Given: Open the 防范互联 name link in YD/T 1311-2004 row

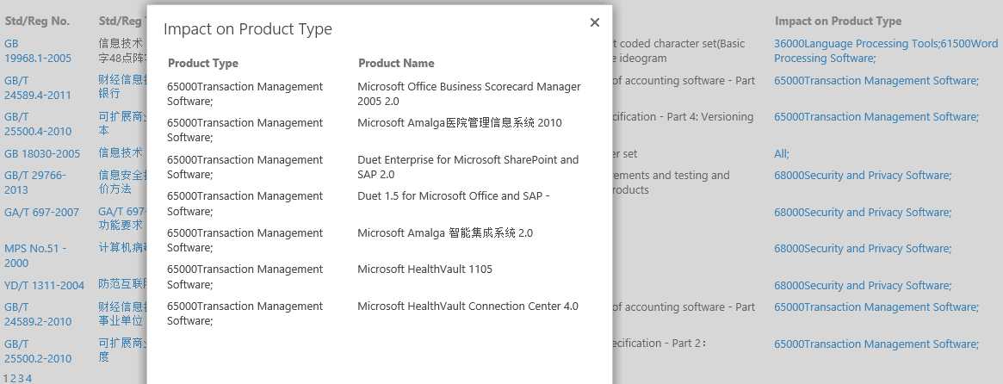Looking at the screenshot, I should (x=122, y=285).
